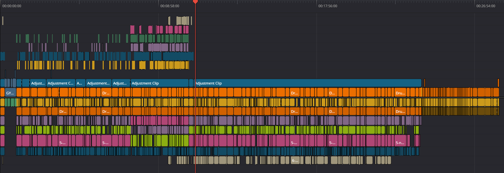Select the "Adjustment C..." clip
Viewport: 504px width, 173px height.
pyautogui.click(x=61, y=83)
